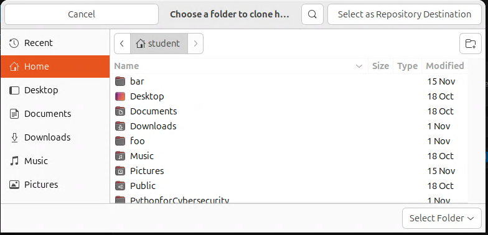488x235 pixels.
Task: Click the 15 Nov date of bar
Action: click(x=441, y=81)
